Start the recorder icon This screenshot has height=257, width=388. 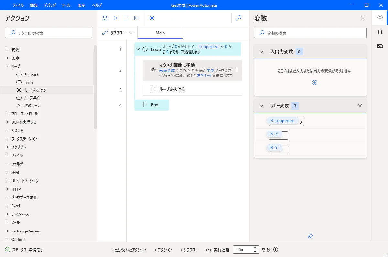tap(152, 18)
